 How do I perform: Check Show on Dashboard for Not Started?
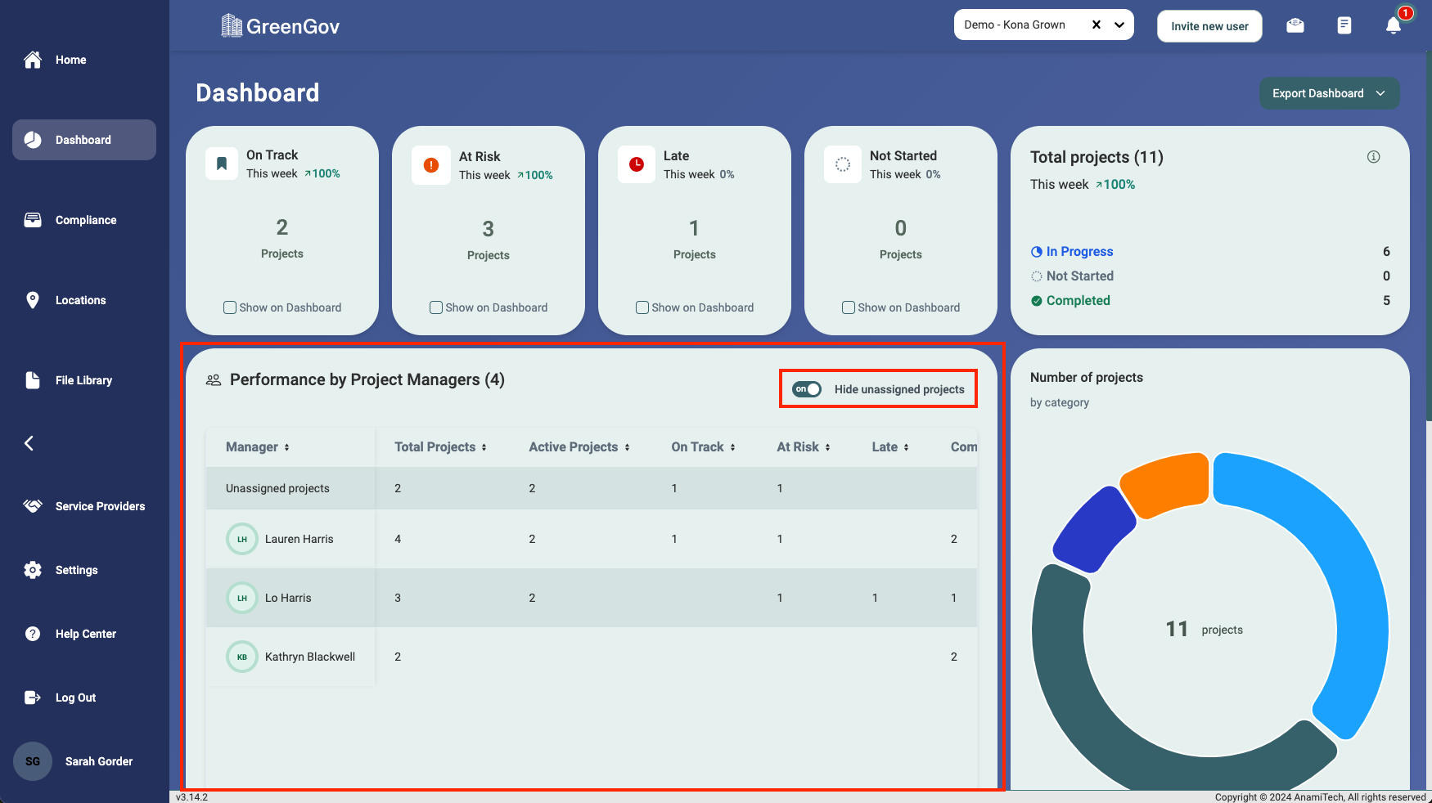point(849,307)
